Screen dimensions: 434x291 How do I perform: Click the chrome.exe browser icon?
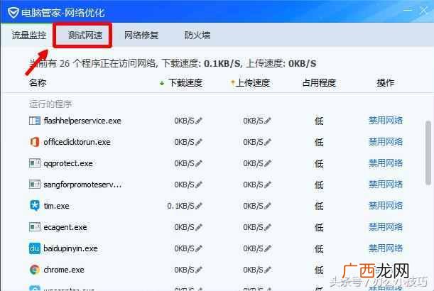pos(35,270)
